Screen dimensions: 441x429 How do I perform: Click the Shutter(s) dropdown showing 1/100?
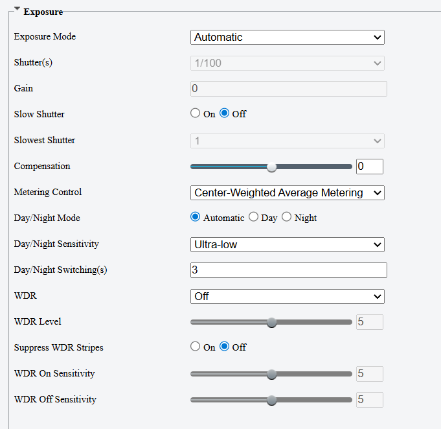click(x=287, y=63)
